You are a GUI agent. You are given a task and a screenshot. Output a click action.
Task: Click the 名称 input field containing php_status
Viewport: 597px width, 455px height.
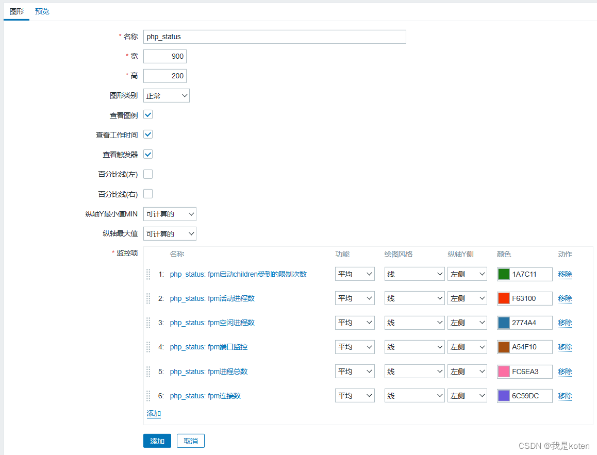click(274, 37)
